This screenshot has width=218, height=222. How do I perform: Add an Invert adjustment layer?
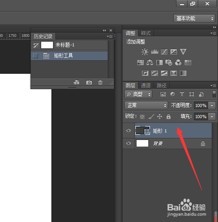tap(145, 73)
